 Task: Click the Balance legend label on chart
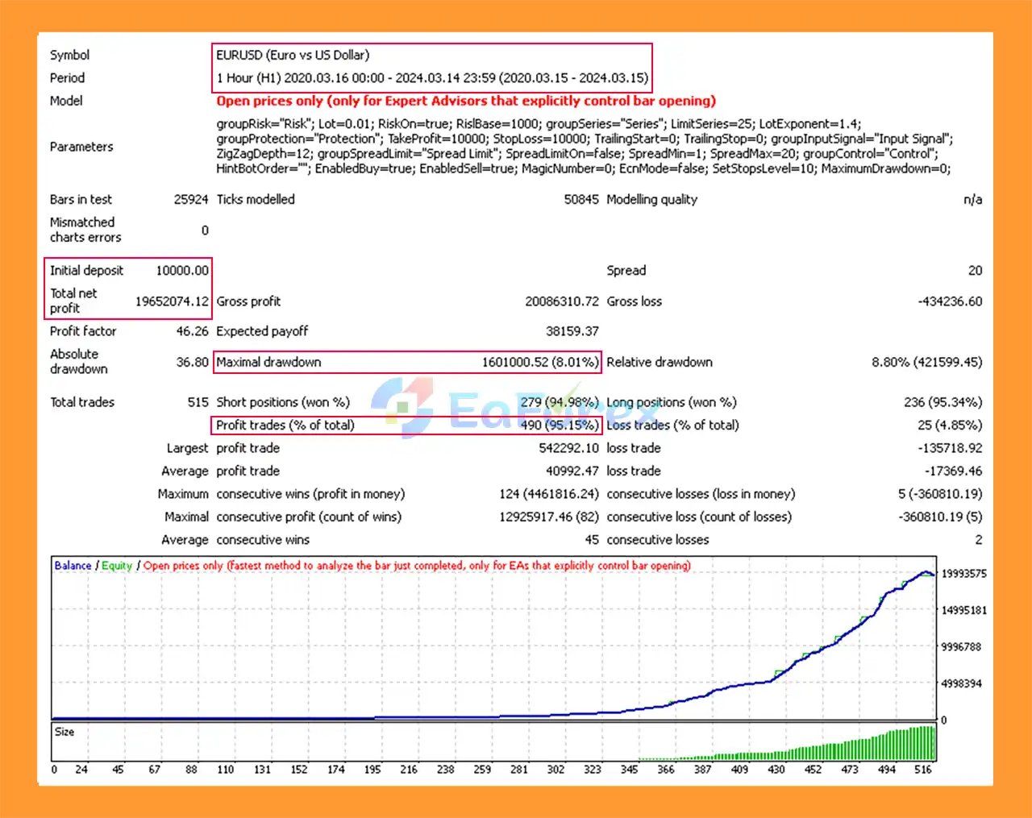73,566
